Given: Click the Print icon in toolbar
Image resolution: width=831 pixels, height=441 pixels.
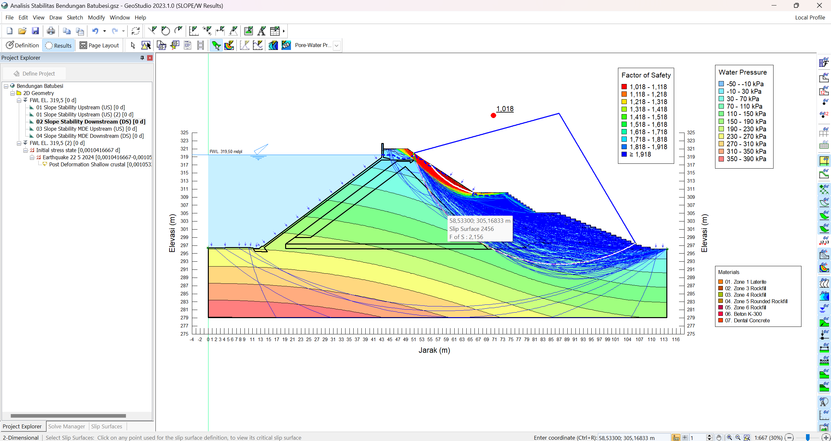Looking at the screenshot, I should [x=51, y=31].
